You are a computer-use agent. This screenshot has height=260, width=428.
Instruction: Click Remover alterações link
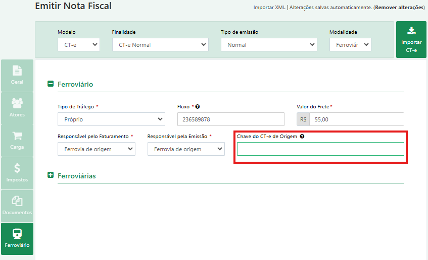pos(400,8)
